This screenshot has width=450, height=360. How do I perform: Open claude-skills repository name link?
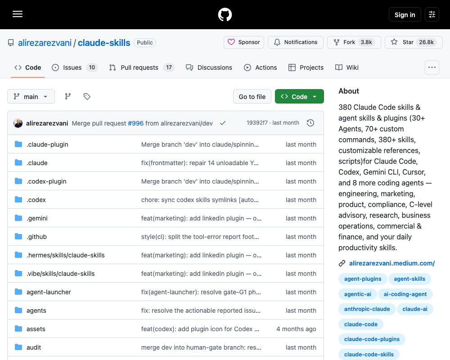coord(104,43)
